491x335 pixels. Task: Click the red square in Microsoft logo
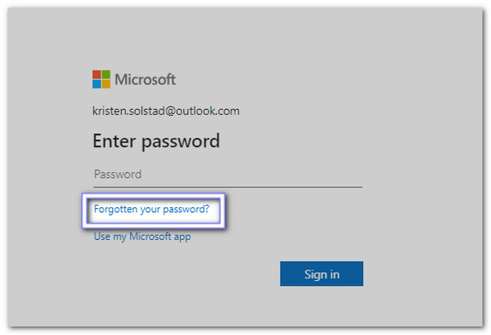(97, 75)
